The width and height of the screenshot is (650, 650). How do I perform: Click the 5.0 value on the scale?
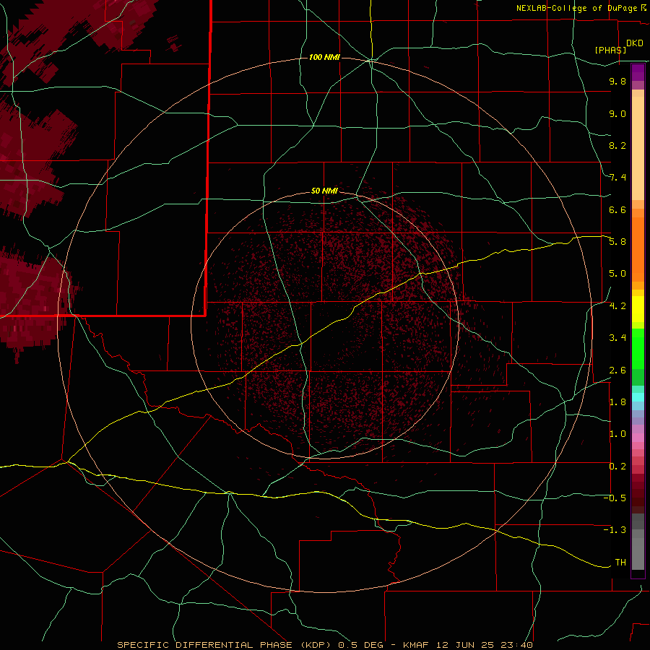(x=617, y=274)
